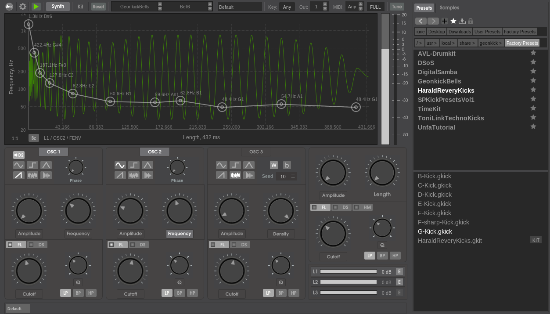The width and height of the screenshot is (550, 314).
Task: Toggle OSC 1 FM to O2 button
Action: [x=19, y=155]
